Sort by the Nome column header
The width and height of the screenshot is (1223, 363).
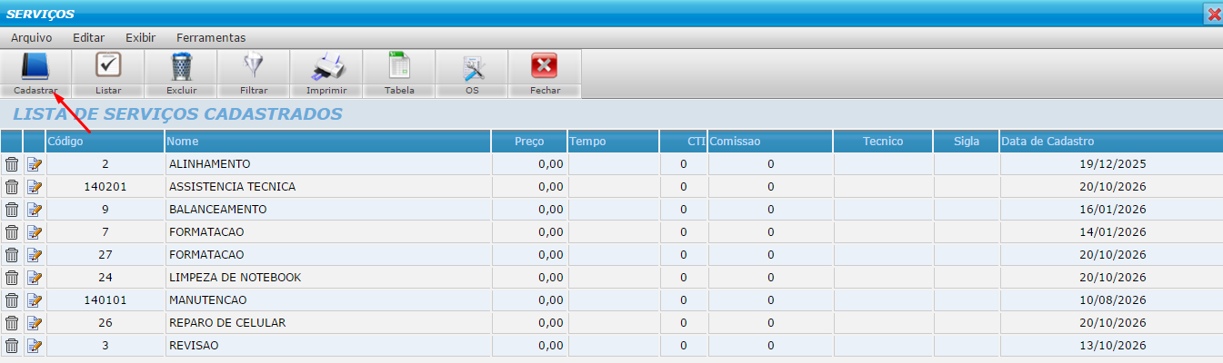[x=327, y=142]
